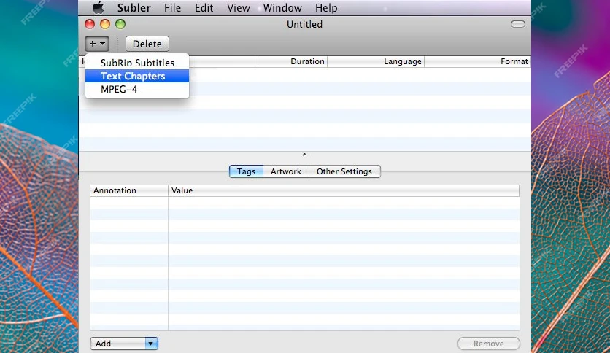Open the File menu

172,8
